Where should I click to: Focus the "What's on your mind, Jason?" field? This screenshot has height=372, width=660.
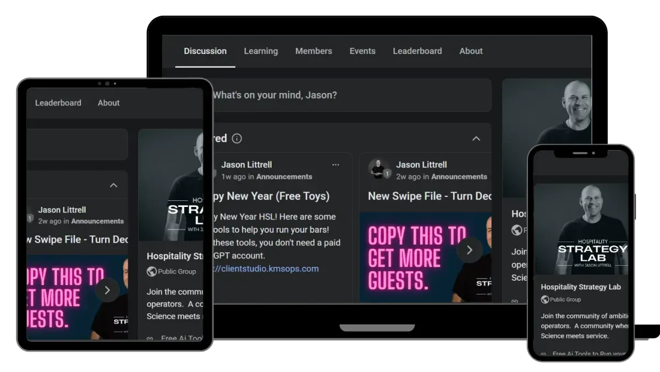[x=352, y=95]
